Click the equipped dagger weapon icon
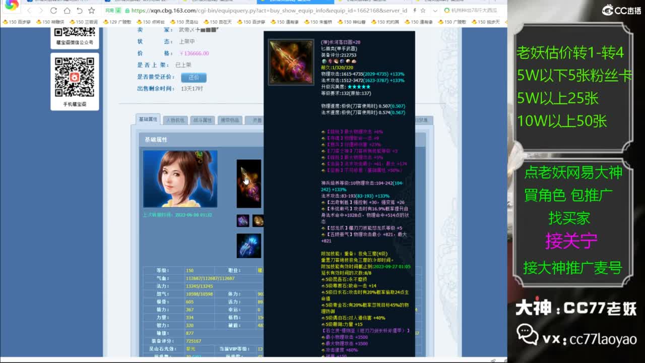This screenshot has width=645, height=363. (249, 184)
